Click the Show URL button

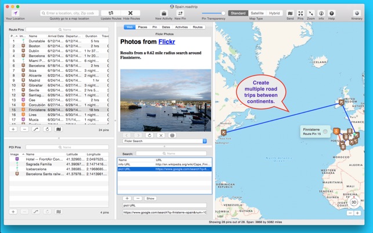click(150, 198)
